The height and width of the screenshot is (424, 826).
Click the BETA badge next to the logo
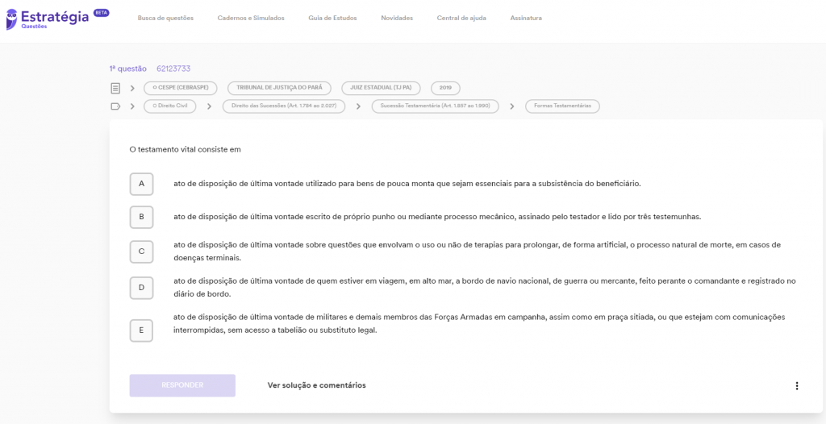(101, 13)
